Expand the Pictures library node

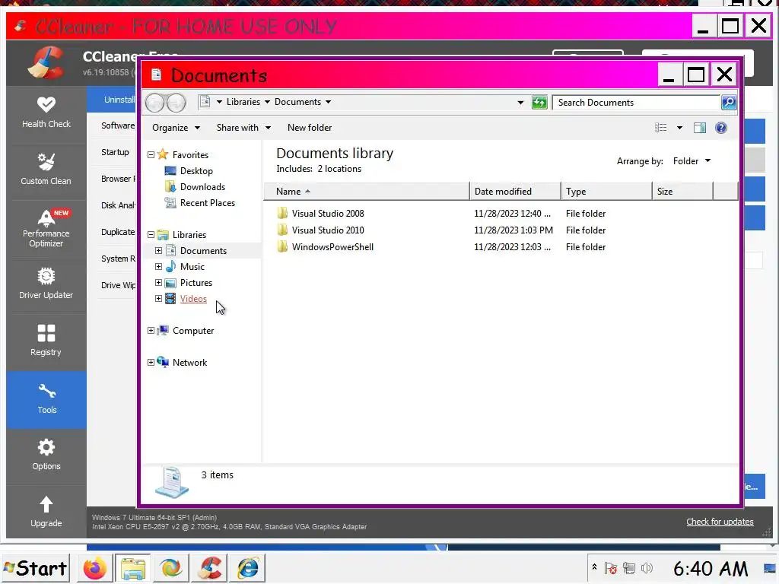pos(158,283)
